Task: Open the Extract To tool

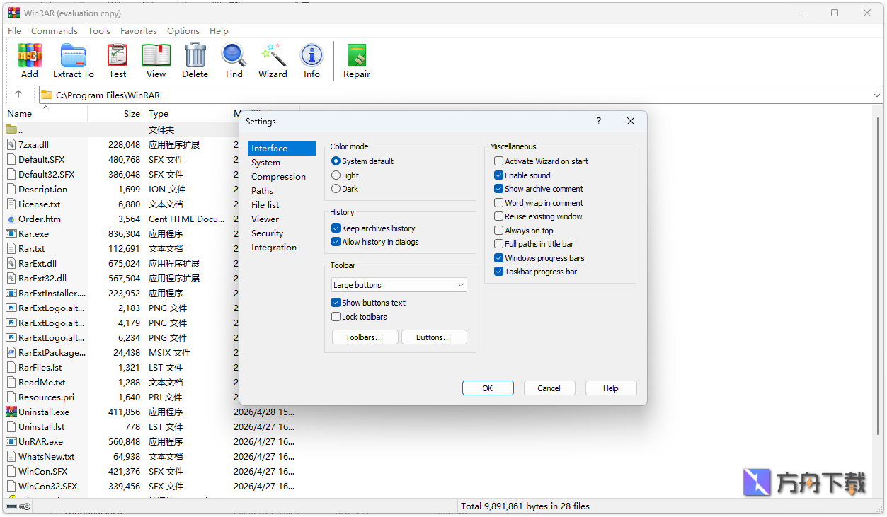Action: (x=73, y=61)
